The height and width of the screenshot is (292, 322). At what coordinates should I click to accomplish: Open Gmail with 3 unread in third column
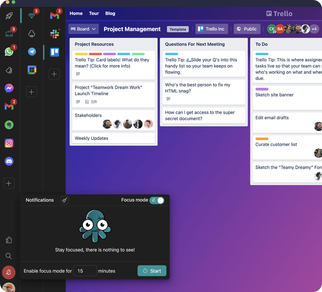55,16
